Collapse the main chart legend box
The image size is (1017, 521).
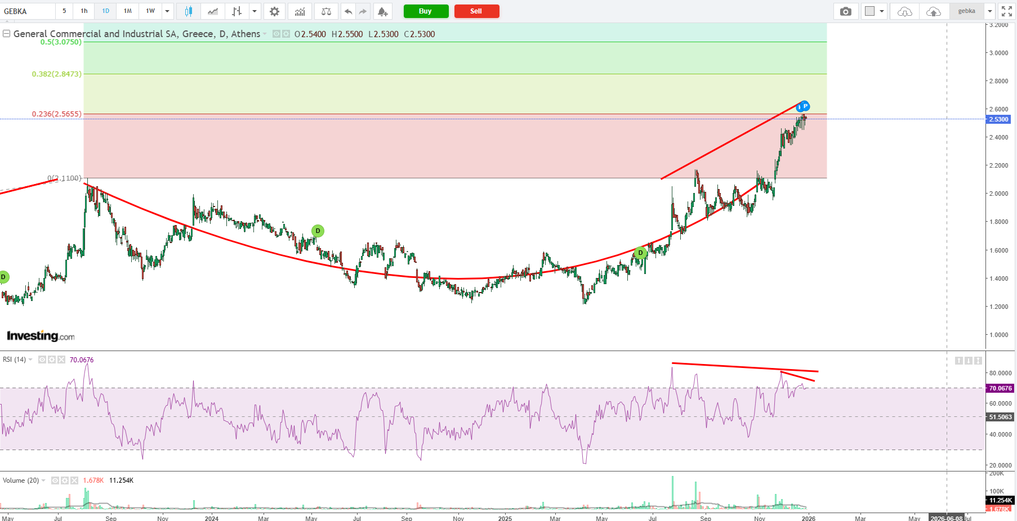click(6, 34)
